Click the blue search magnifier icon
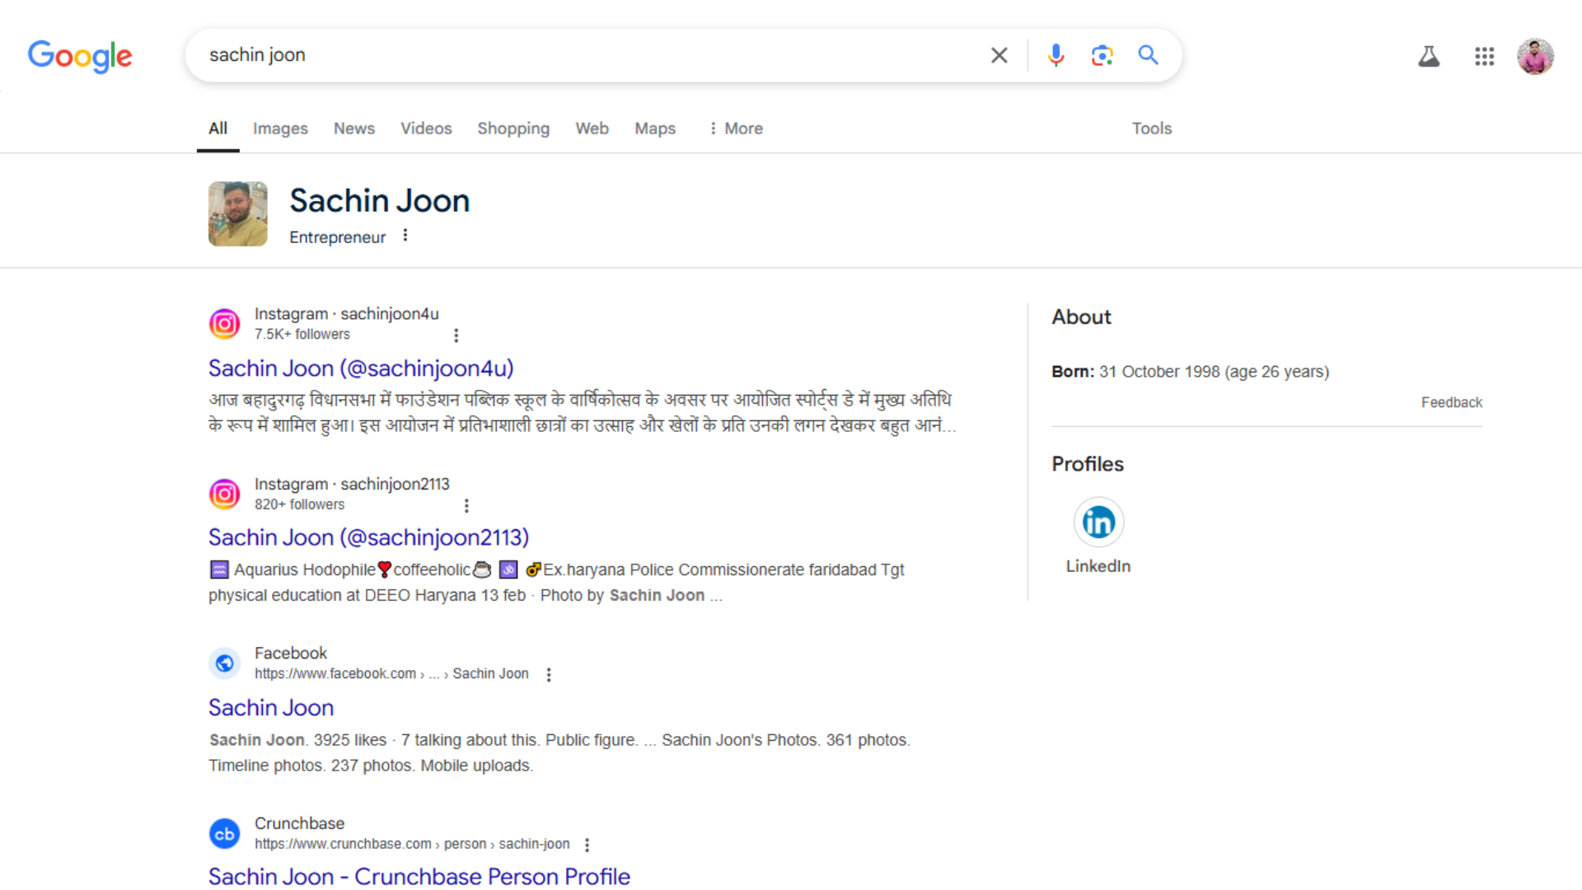 click(x=1148, y=55)
